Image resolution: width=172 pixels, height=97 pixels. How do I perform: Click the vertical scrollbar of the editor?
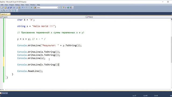pyautogui.click(x=171, y=50)
